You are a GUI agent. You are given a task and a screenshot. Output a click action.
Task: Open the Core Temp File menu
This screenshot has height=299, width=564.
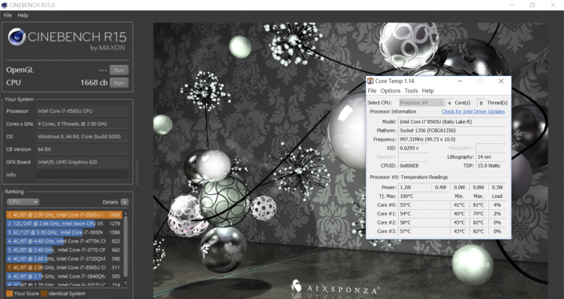point(372,91)
